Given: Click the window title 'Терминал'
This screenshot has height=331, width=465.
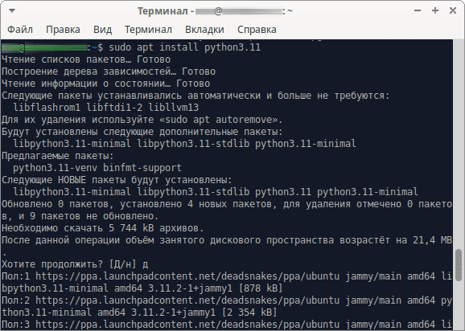Looking at the screenshot, I should [163, 11].
